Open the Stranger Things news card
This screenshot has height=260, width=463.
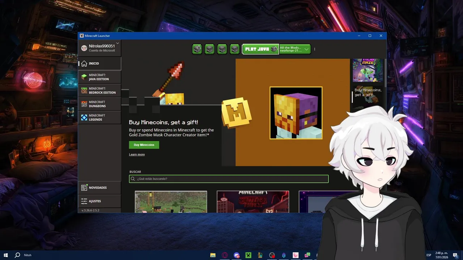pos(253,202)
